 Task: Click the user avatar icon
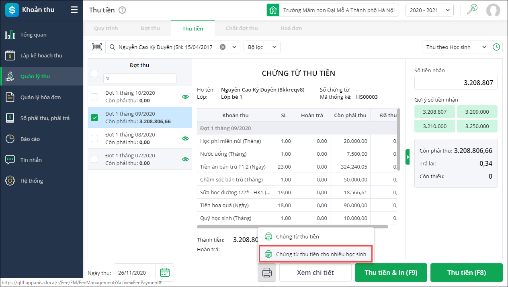click(x=493, y=10)
